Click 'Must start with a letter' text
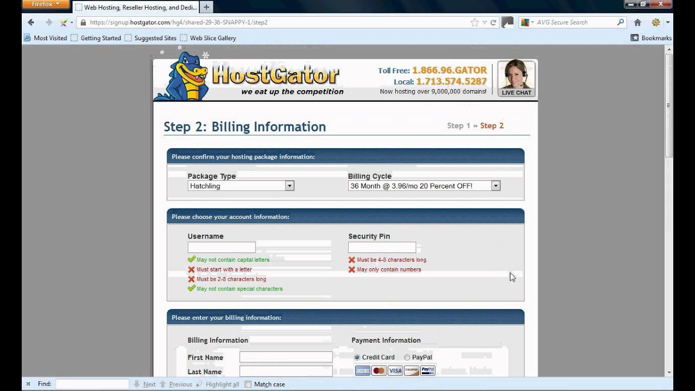 pos(224,269)
